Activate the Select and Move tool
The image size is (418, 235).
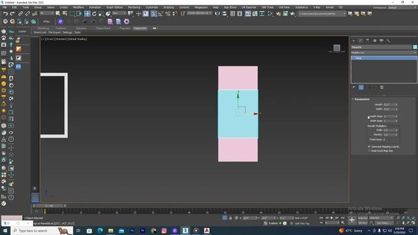tap(87, 14)
